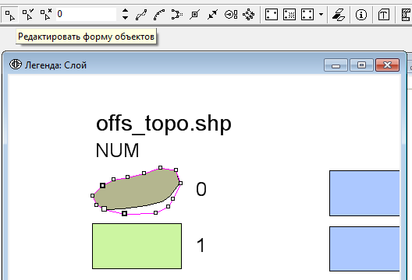Select the edit object shape tool
412x280 pixels.
coord(9,15)
